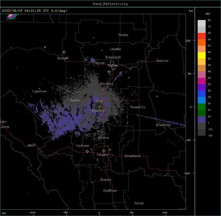Select the Calgary label
This screenshot has width=221, height=216.
coord(103,155)
